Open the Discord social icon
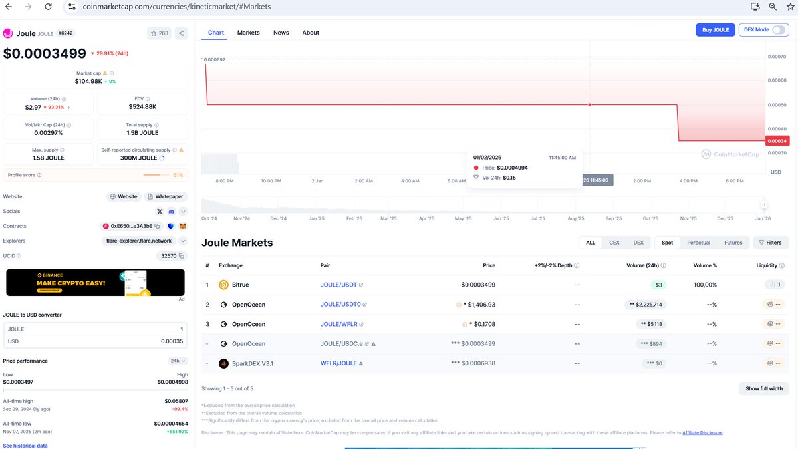 pyautogui.click(x=171, y=211)
